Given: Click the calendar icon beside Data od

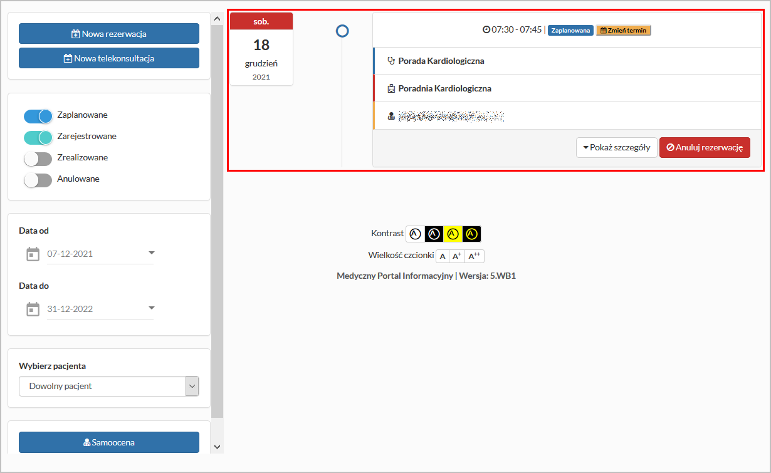Looking at the screenshot, I should [33, 254].
